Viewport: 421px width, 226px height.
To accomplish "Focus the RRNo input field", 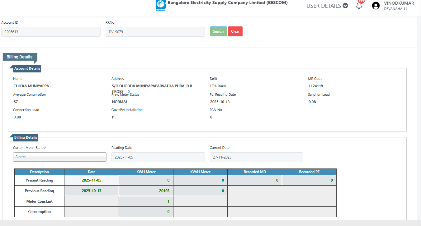I will click(155, 32).
